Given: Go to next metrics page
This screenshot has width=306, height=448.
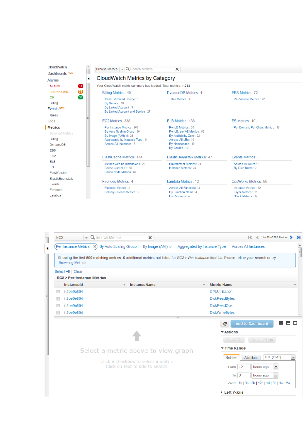Looking at the screenshot, I should click(x=291, y=238).
